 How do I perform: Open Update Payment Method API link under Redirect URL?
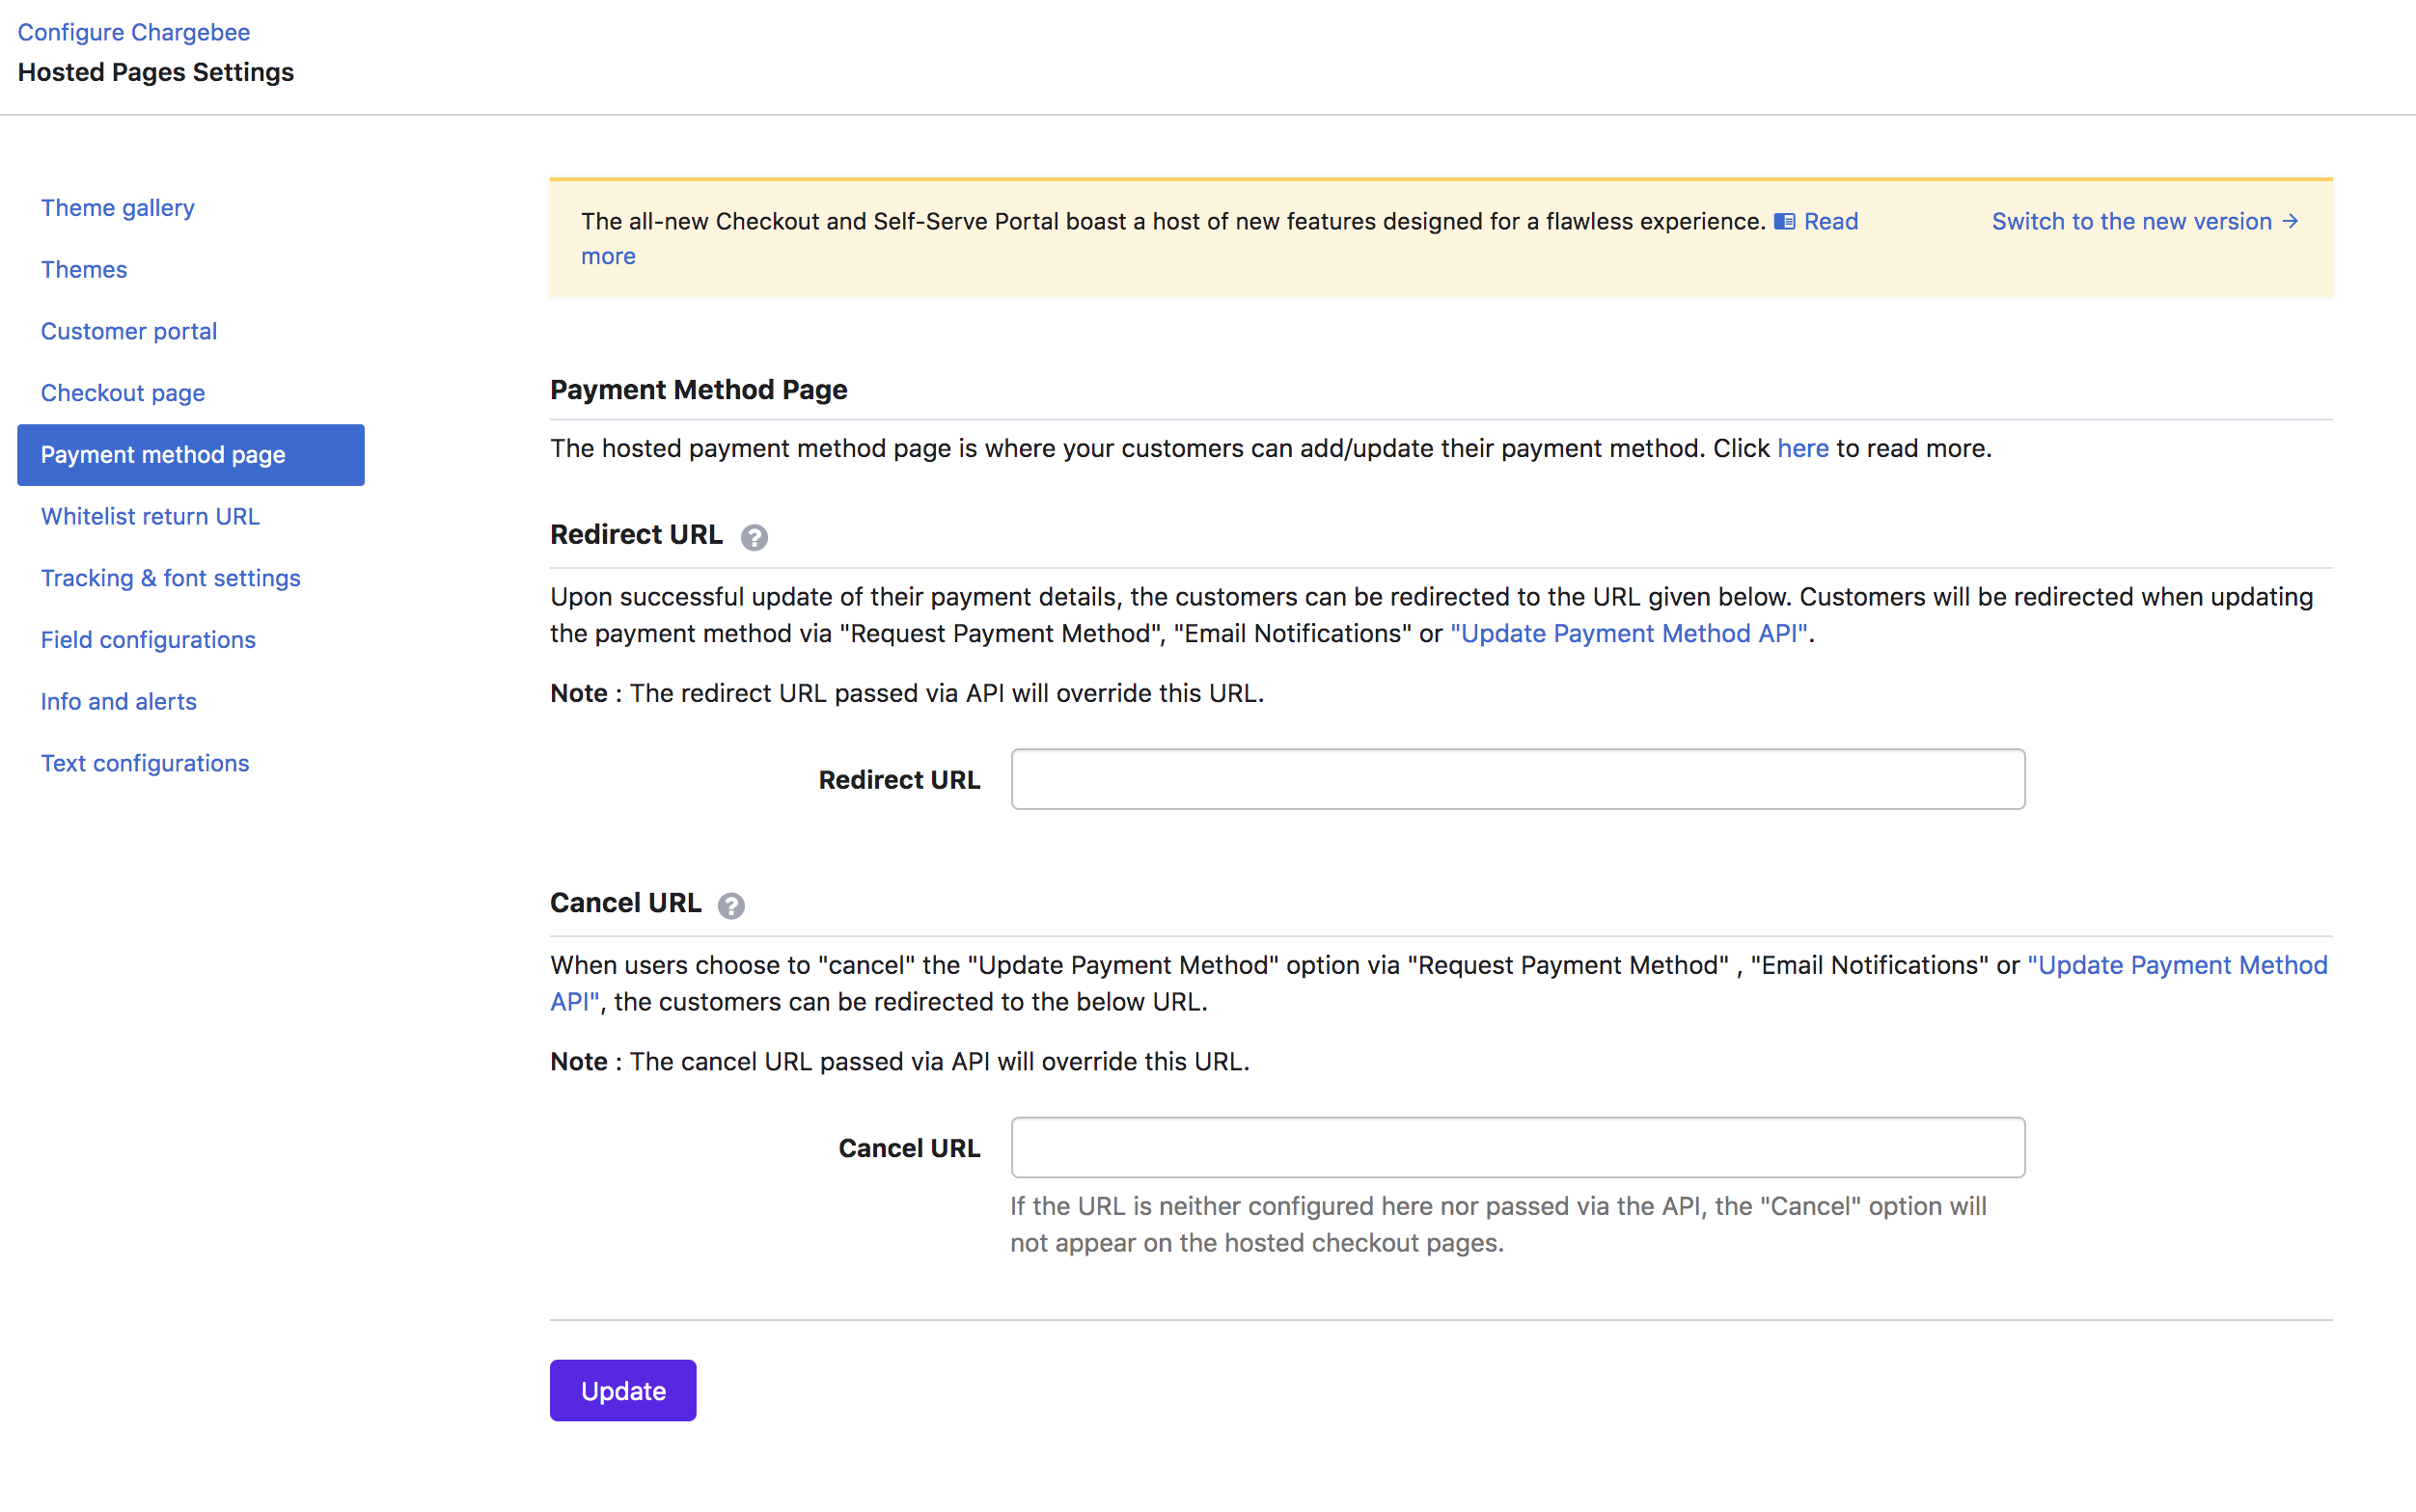(x=1628, y=633)
